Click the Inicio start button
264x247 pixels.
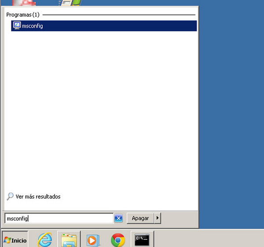tap(15, 240)
